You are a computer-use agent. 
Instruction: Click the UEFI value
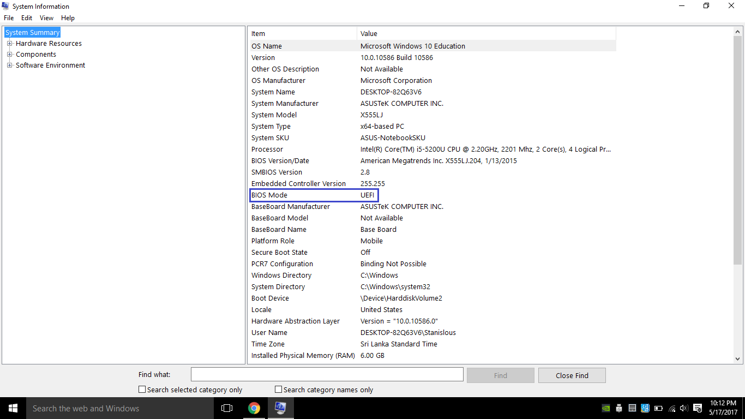click(x=368, y=195)
